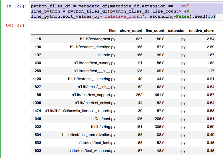
Task: Click churn_count value 128
Action: [x=139, y=71]
